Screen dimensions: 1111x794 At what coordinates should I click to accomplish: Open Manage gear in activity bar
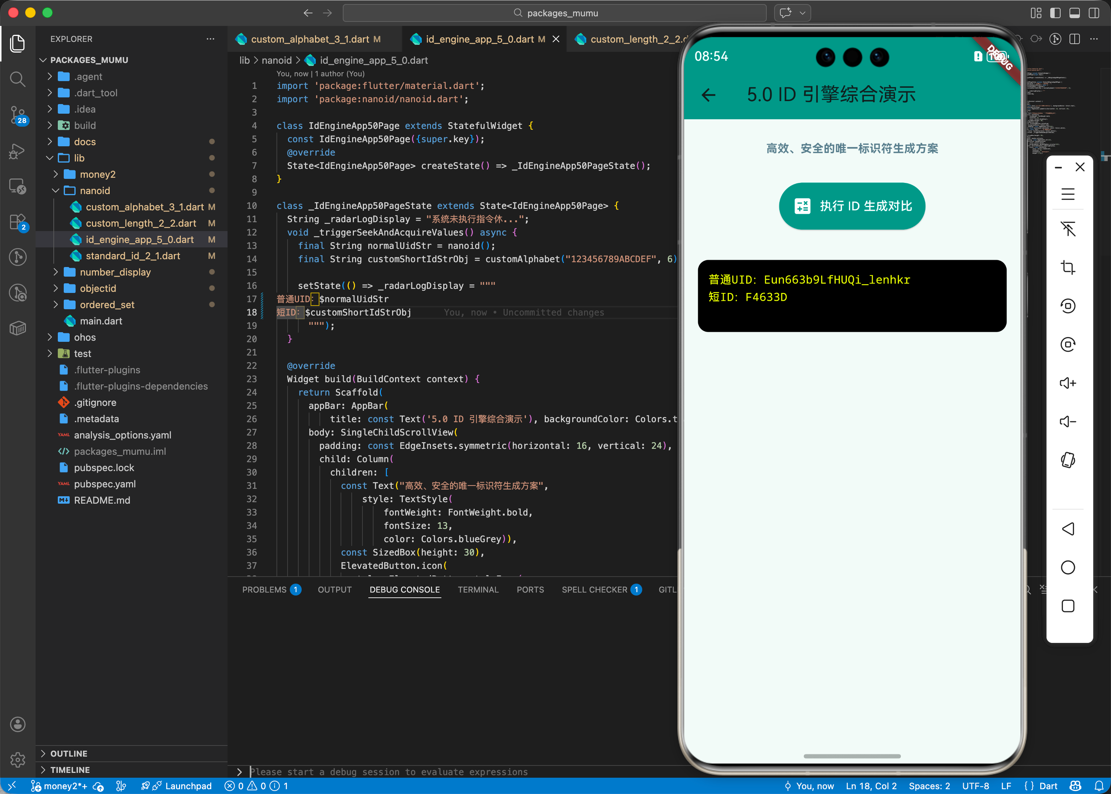18,759
